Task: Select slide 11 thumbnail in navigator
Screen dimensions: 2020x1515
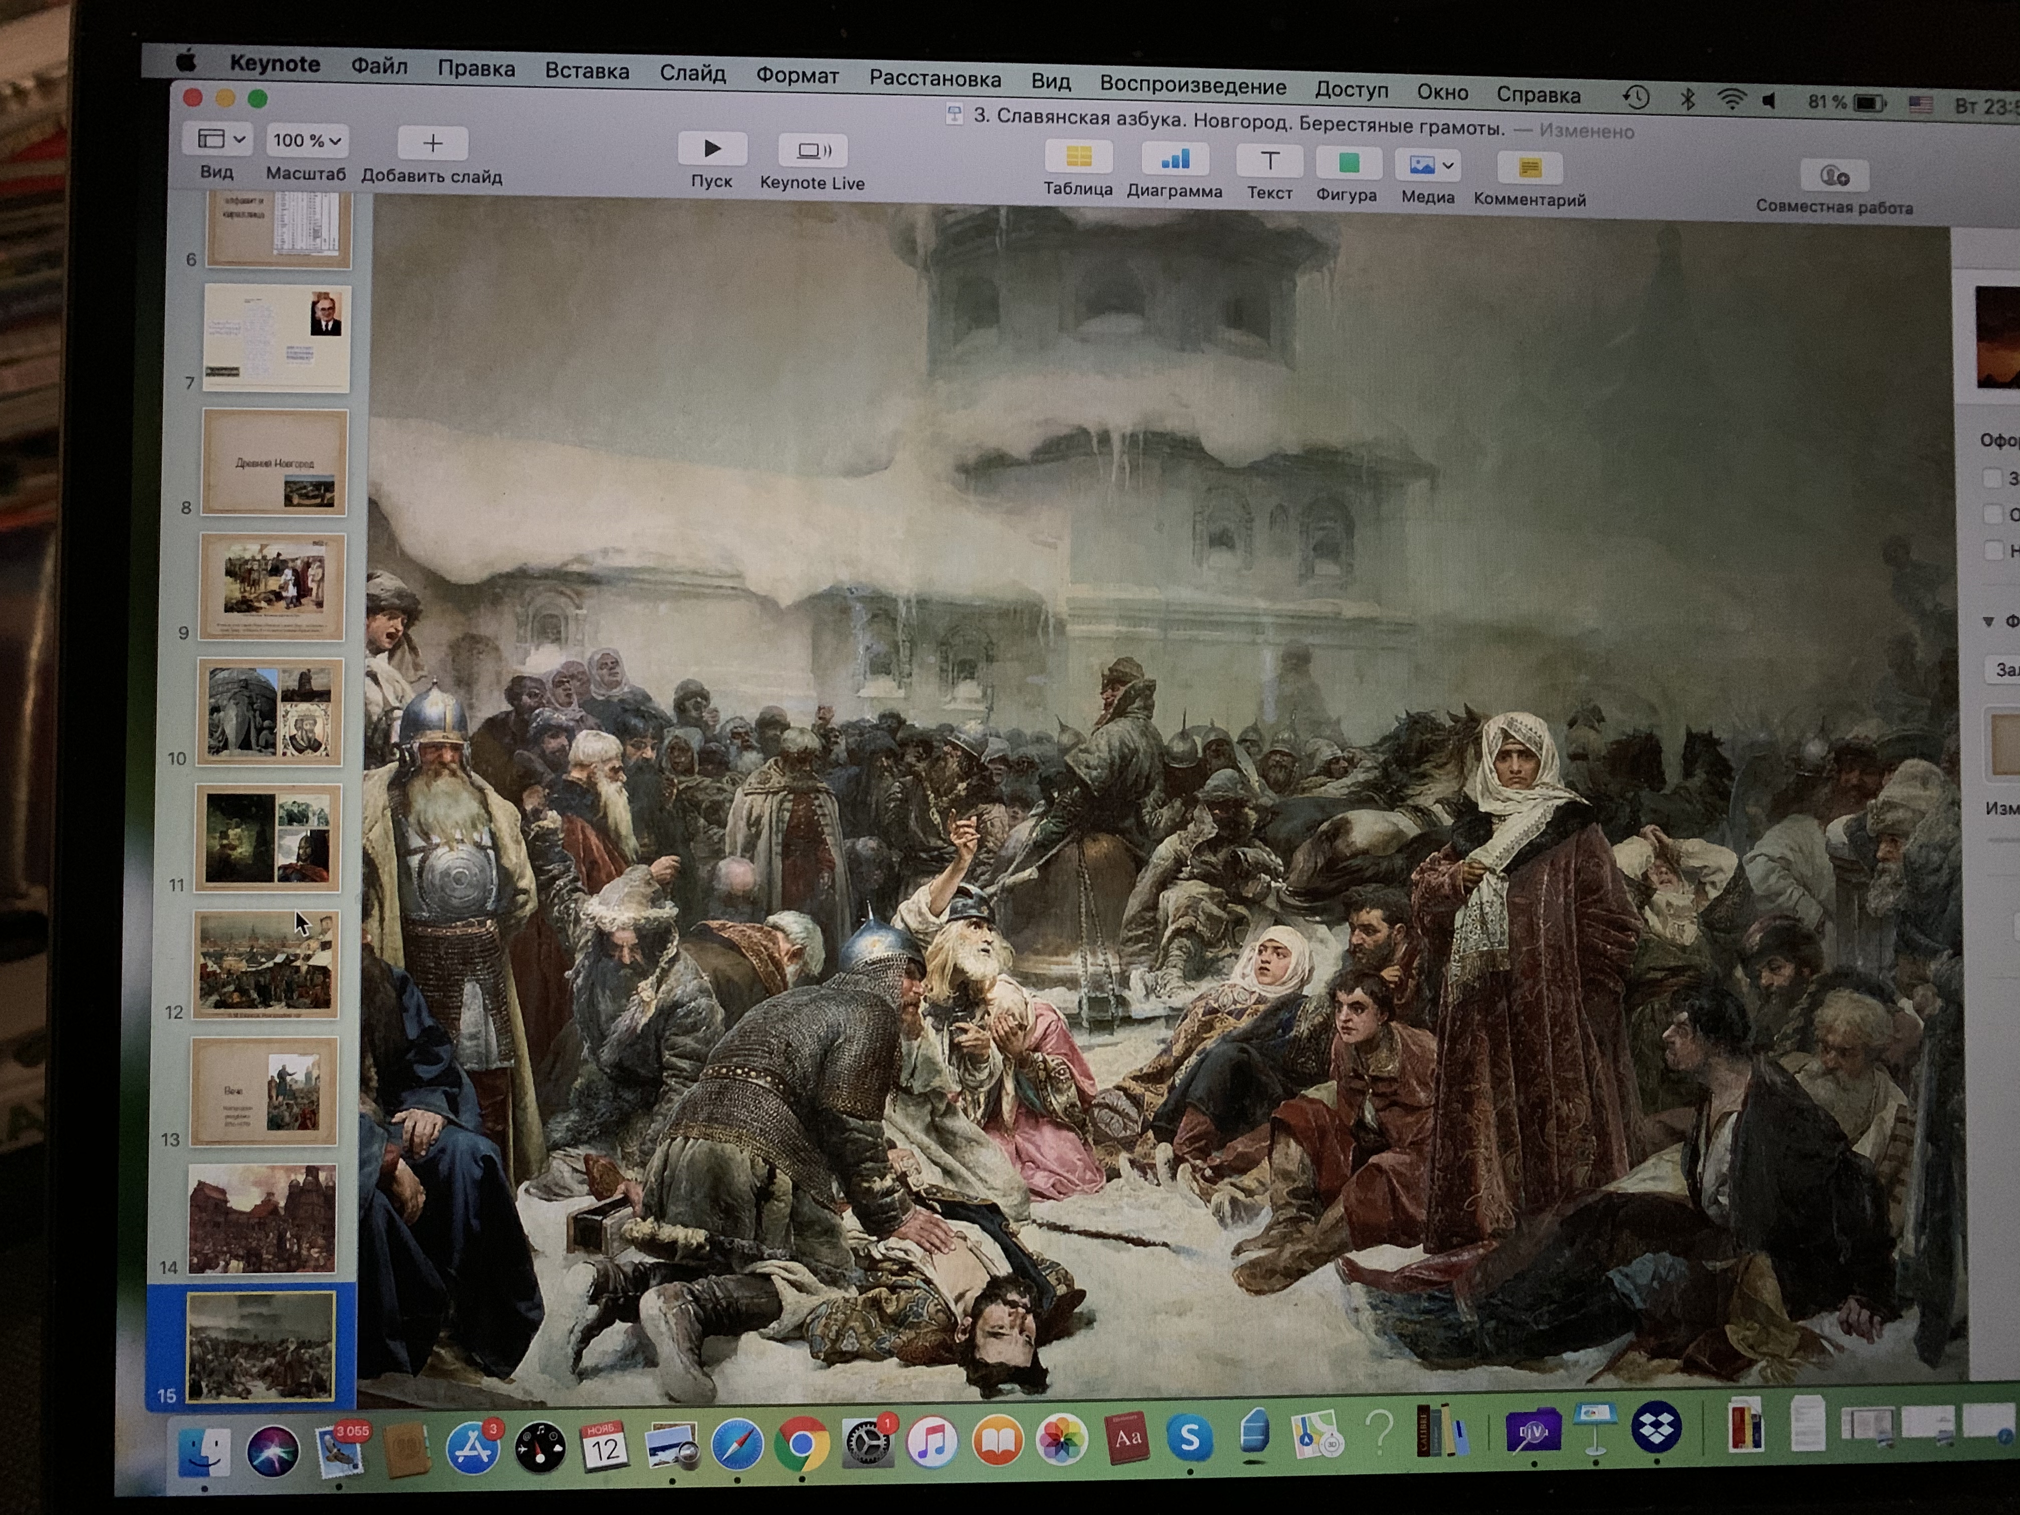Action: [269, 837]
